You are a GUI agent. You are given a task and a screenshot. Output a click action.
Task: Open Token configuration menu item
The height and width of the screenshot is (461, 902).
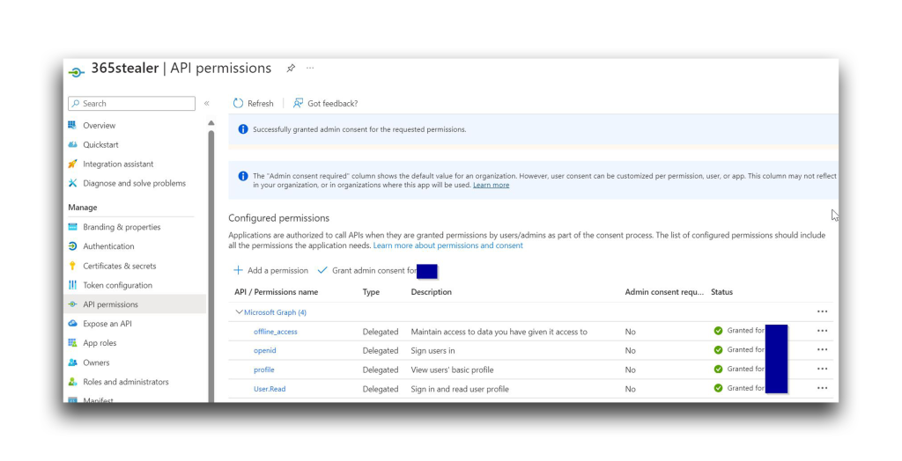tap(117, 285)
